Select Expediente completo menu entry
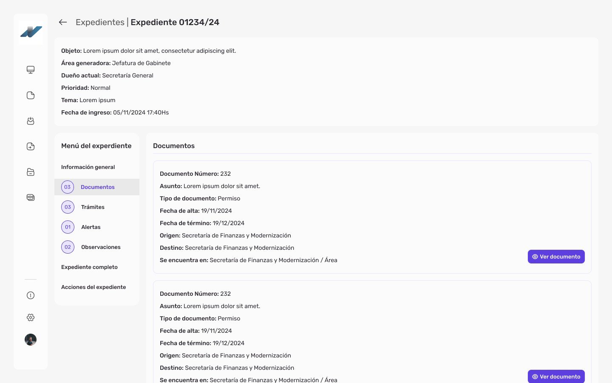The width and height of the screenshot is (612, 383). click(x=89, y=267)
